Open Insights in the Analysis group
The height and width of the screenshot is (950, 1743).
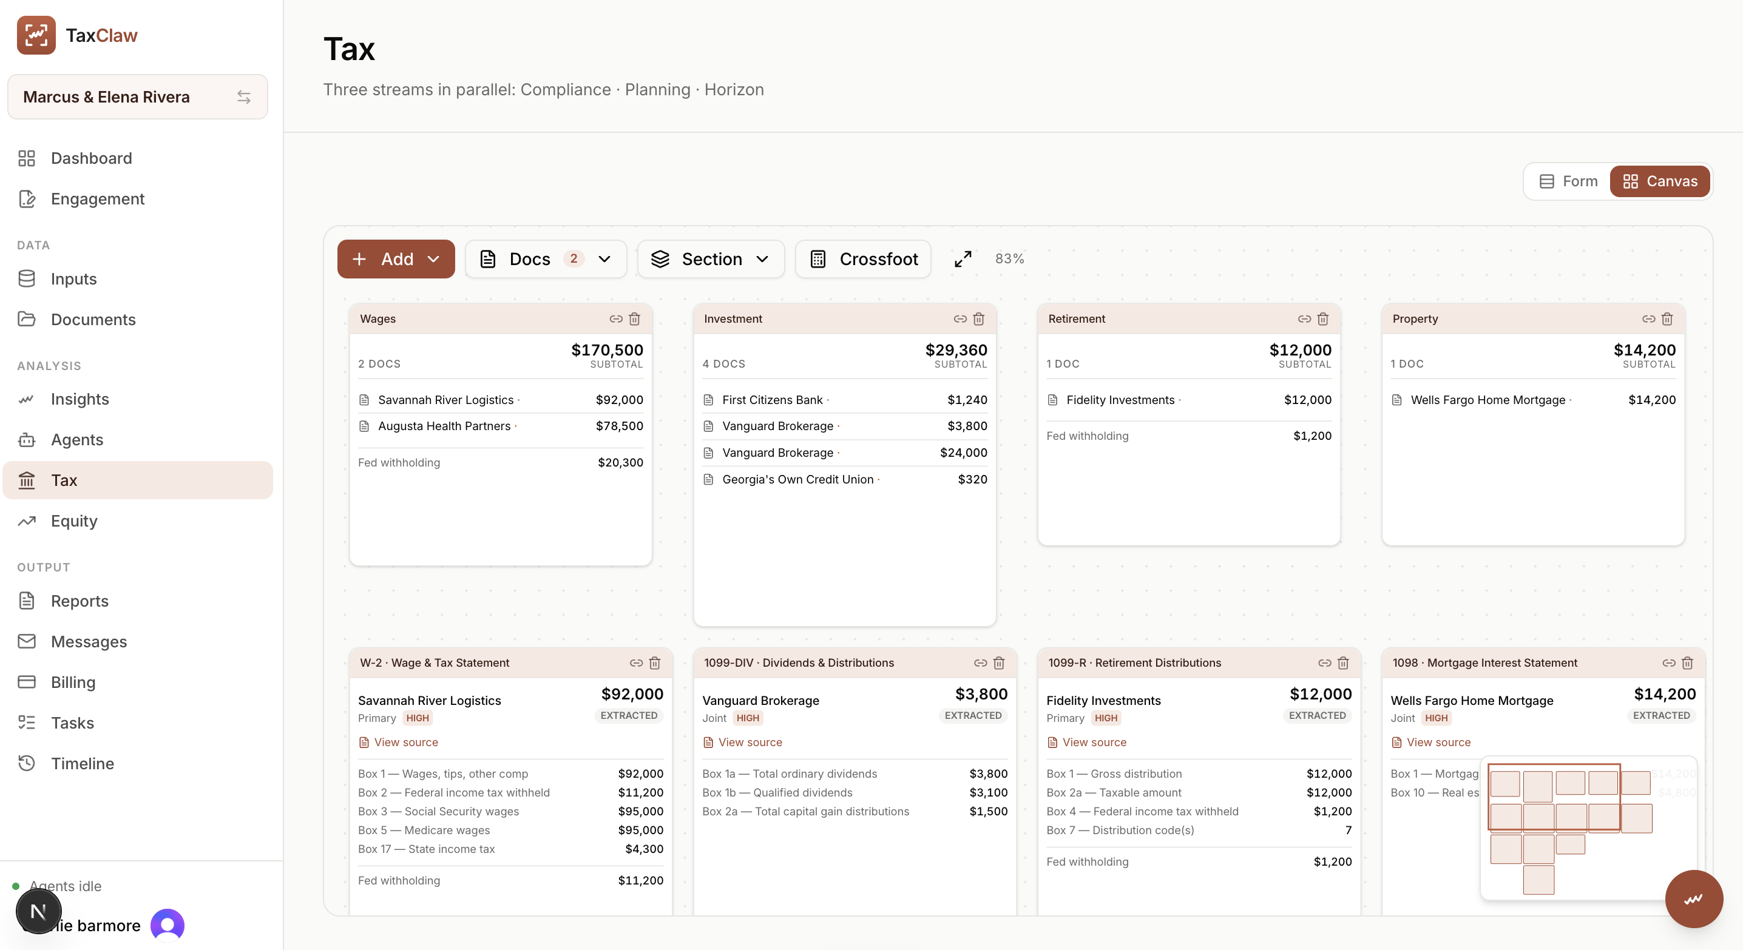click(138, 399)
